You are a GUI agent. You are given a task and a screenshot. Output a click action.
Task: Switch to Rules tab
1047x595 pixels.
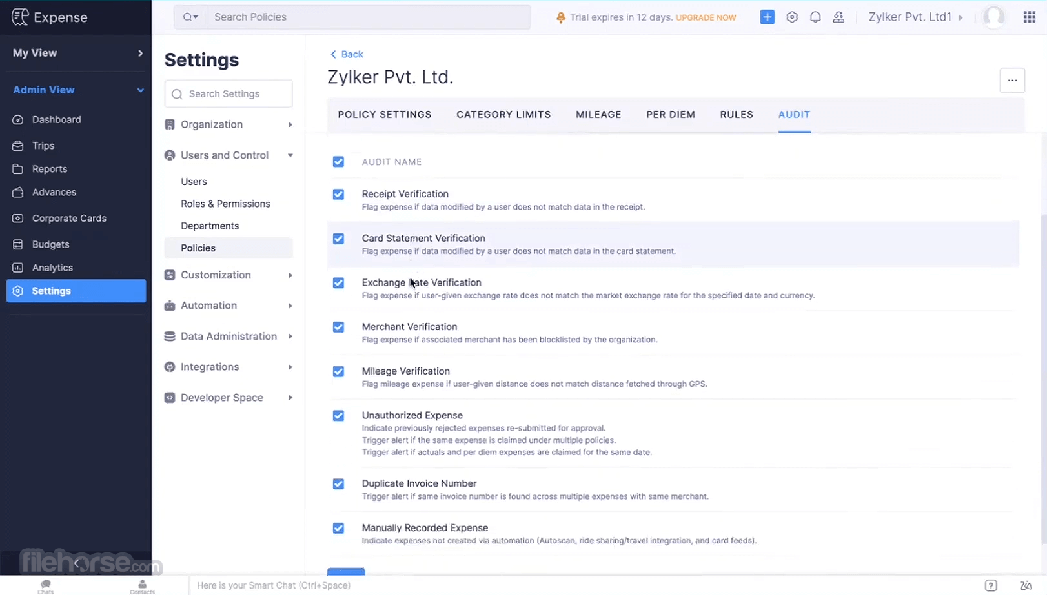pyautogui.click(x=737, y=115)
